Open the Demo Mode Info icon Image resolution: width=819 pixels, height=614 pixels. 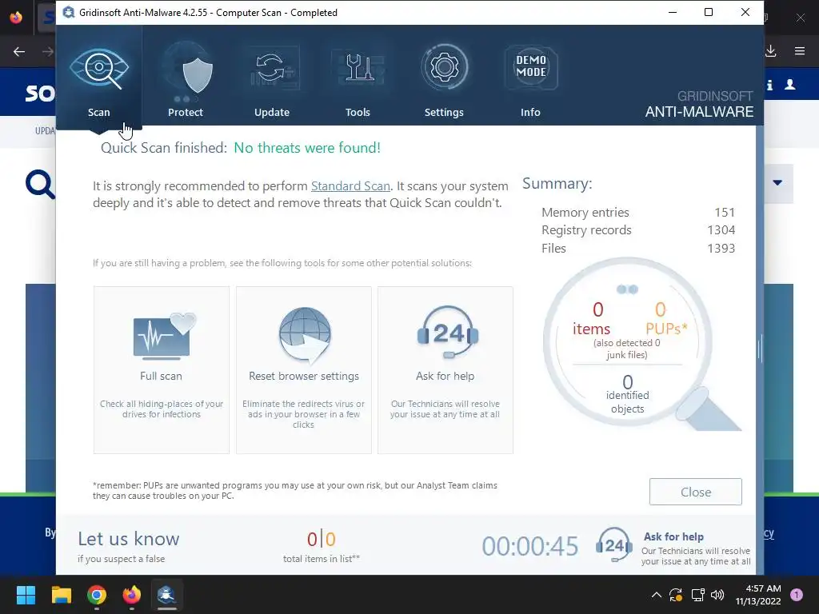[531, 67]
